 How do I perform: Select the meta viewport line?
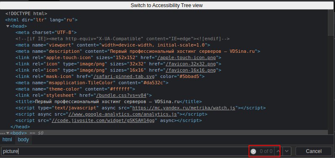coord(113,45)
